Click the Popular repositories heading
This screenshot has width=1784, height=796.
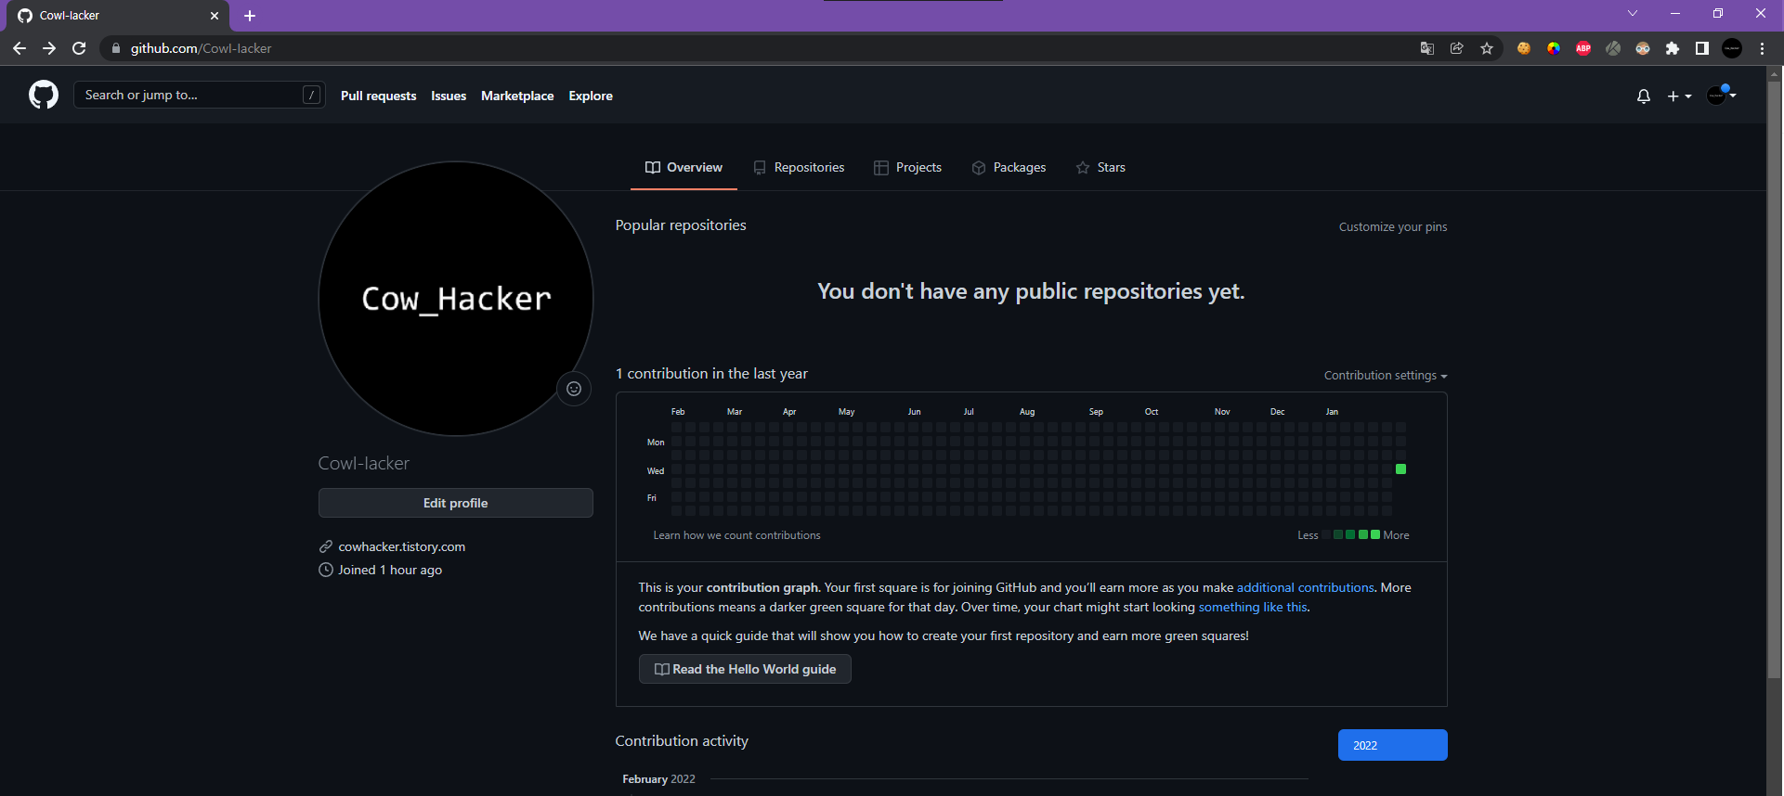coord(681,225)
